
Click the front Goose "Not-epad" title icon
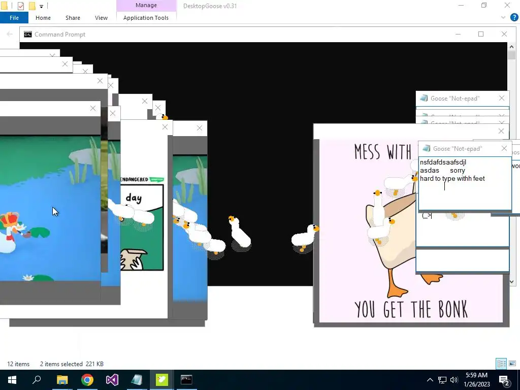click(x=427, y=149)
